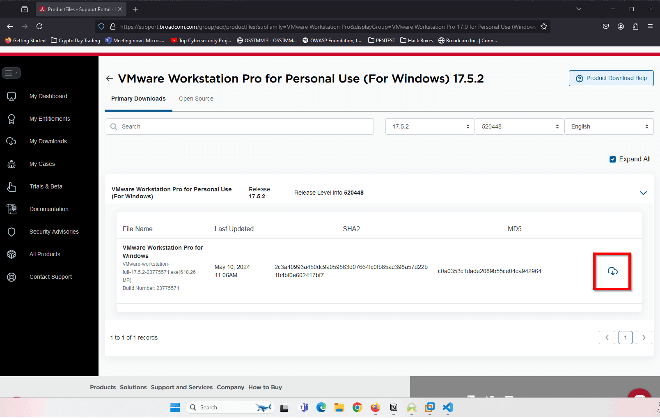Collapse the sidebar with the hamburger toggle
This screenshot has height=418, width=660.
coord(11,73)
